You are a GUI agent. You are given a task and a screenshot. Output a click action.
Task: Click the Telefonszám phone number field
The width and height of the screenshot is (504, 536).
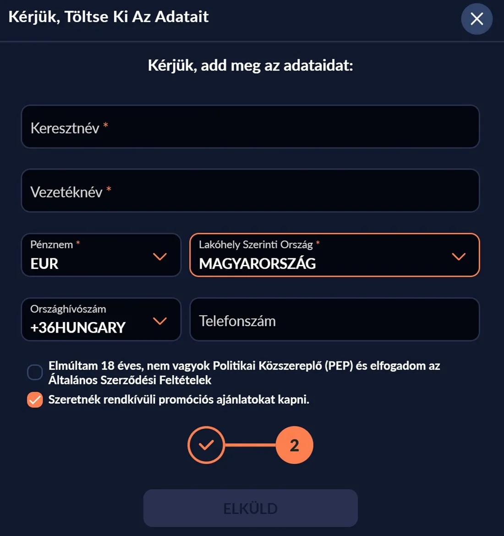[x=334, y=319]
